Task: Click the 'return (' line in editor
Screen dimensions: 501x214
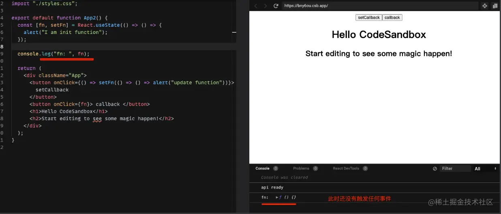Action: point(30,68)
